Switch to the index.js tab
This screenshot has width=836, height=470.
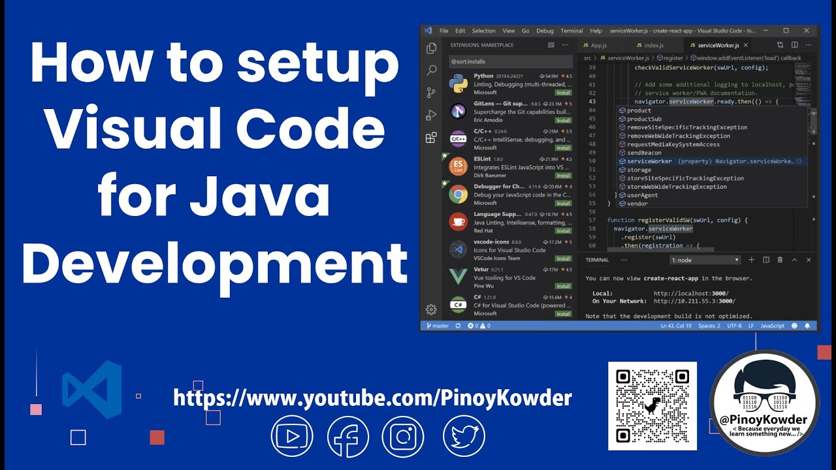point(656,45)
